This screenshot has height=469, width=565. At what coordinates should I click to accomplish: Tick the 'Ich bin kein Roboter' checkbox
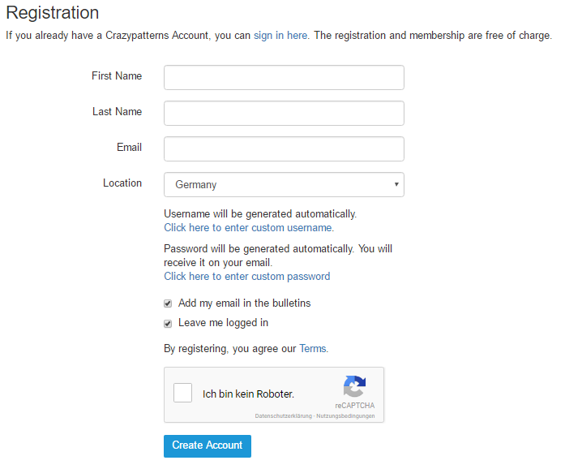(182, 393)
